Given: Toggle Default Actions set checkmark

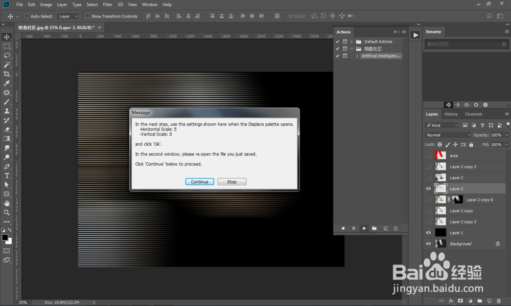Looking at the screenshot, I should click(338, 41).
